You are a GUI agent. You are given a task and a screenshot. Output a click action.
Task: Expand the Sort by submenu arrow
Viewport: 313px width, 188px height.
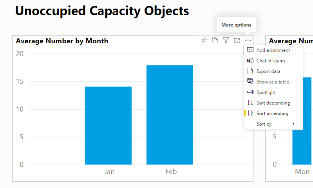(293, 124)
